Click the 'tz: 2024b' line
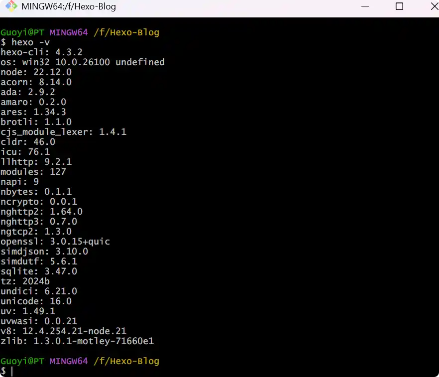 [x=25, y=281]
